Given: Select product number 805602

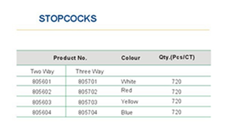Looking at the screenshot, I should [x=42, y=92].
